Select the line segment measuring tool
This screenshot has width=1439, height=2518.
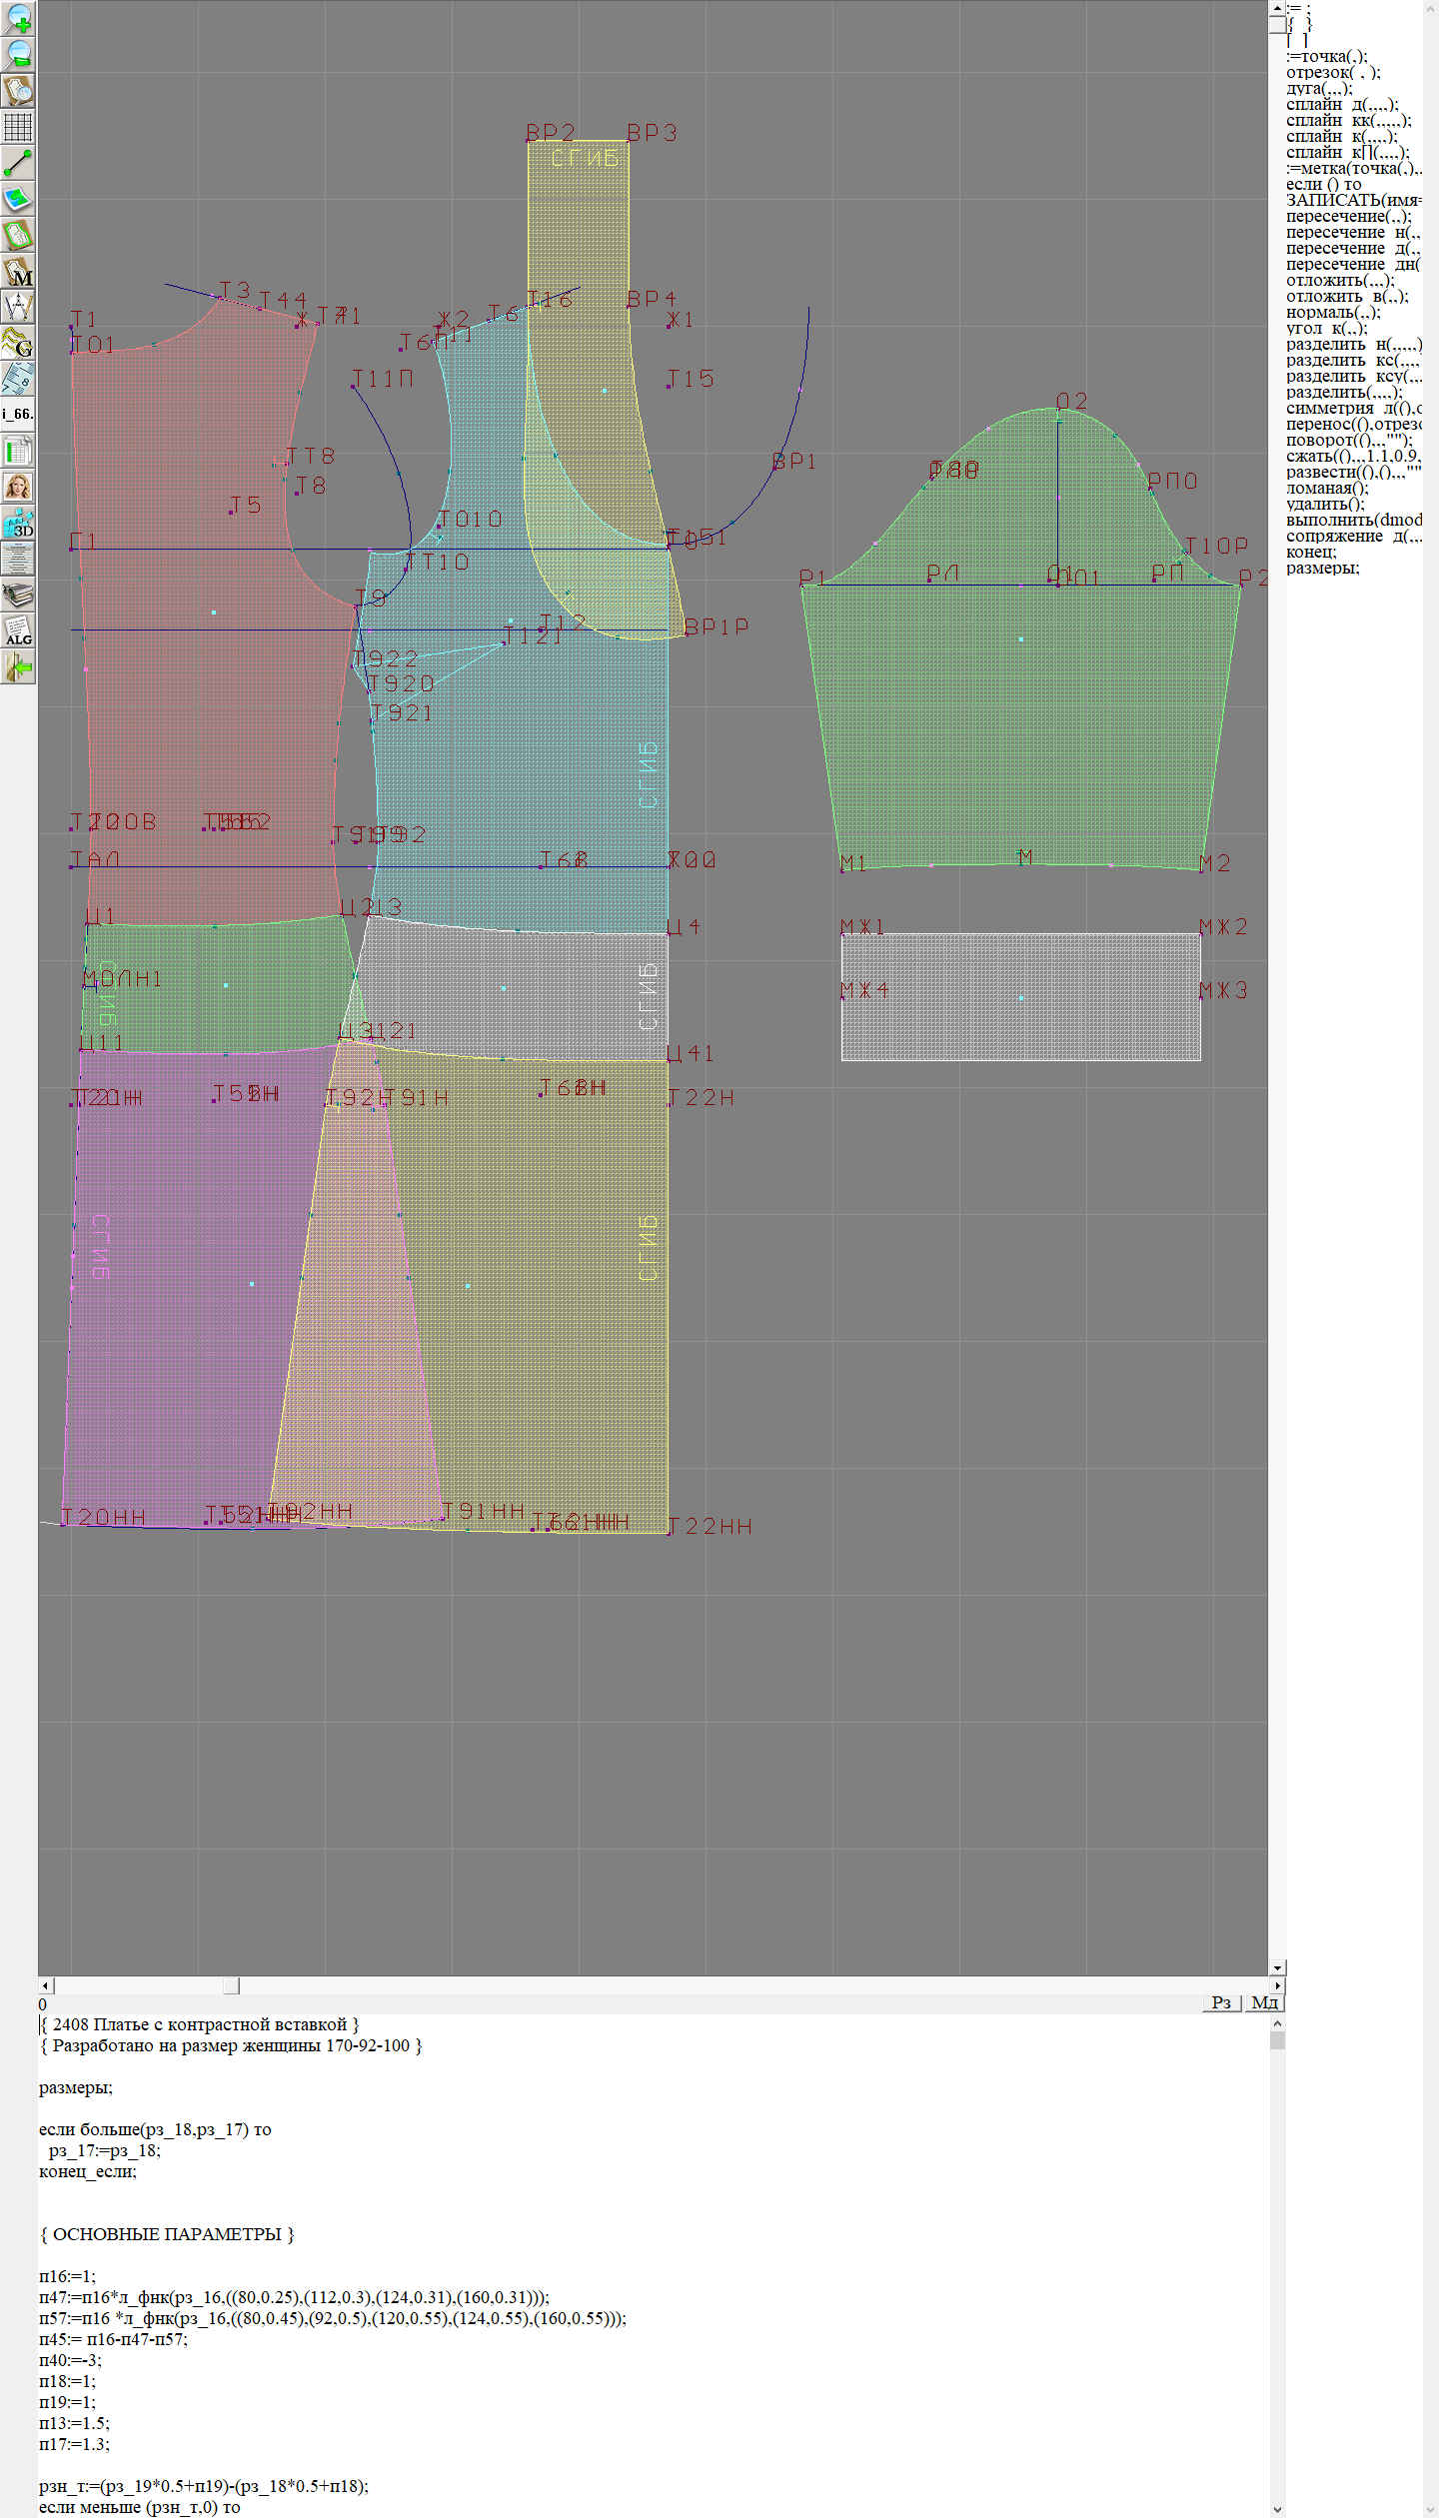pyautogui.click(x=18, y=163)
